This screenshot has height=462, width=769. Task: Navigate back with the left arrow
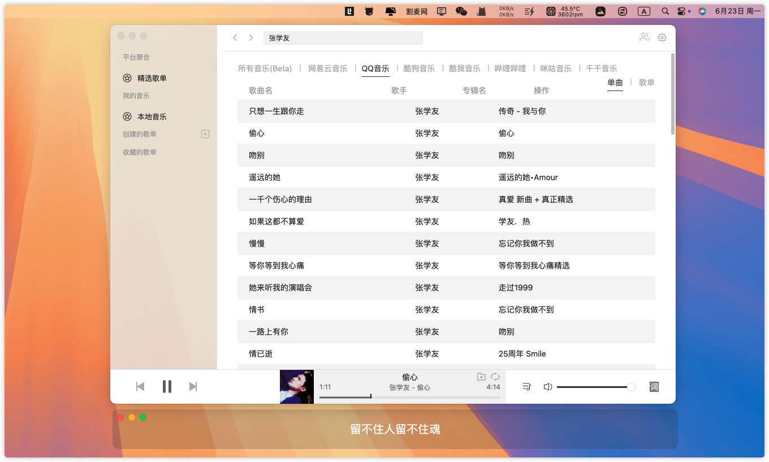(235, 38)
